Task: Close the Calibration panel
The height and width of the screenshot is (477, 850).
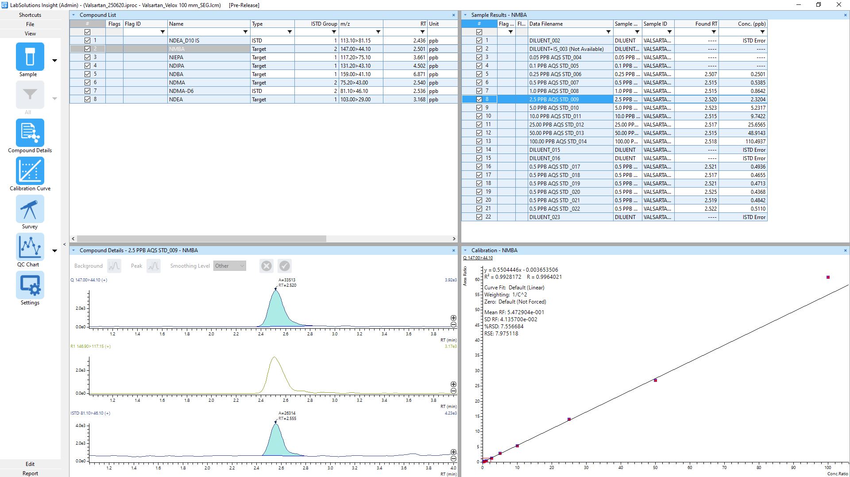Action: [845, 250]
